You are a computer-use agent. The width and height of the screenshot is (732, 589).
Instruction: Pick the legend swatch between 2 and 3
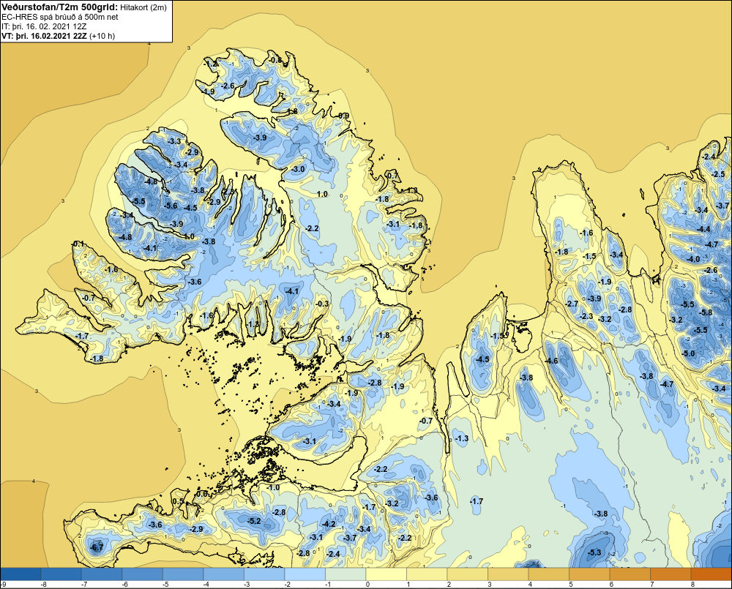467,574
